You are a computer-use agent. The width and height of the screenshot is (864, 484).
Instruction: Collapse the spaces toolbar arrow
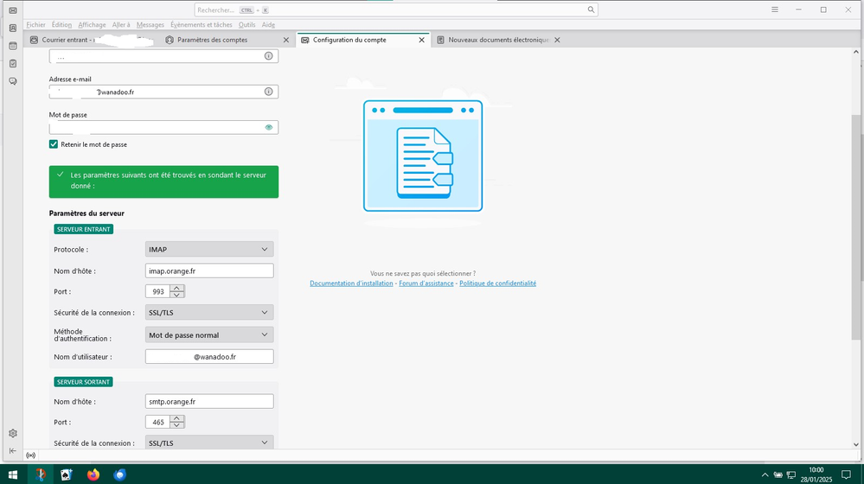(13, 450)
